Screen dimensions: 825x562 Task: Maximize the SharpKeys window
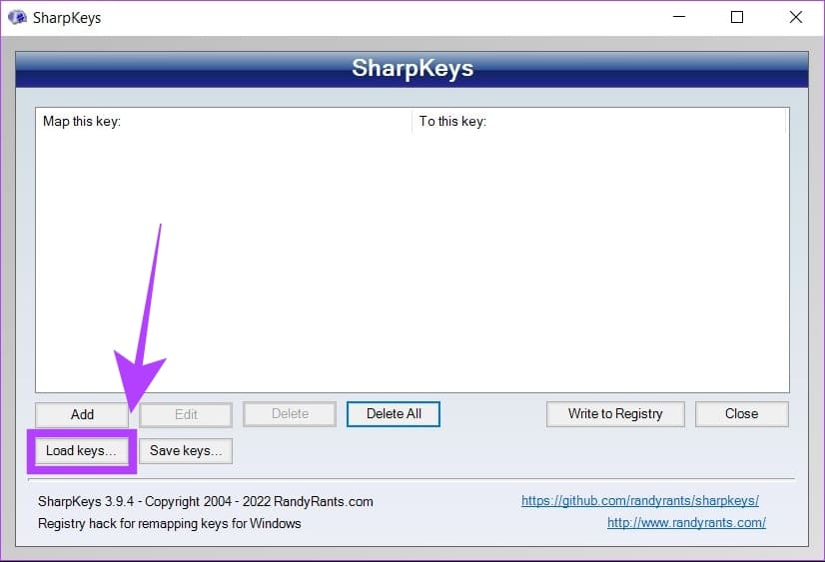pos(737,17)
